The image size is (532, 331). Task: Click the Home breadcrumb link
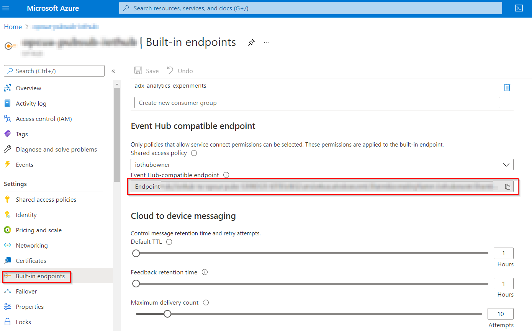coord(13,27)
